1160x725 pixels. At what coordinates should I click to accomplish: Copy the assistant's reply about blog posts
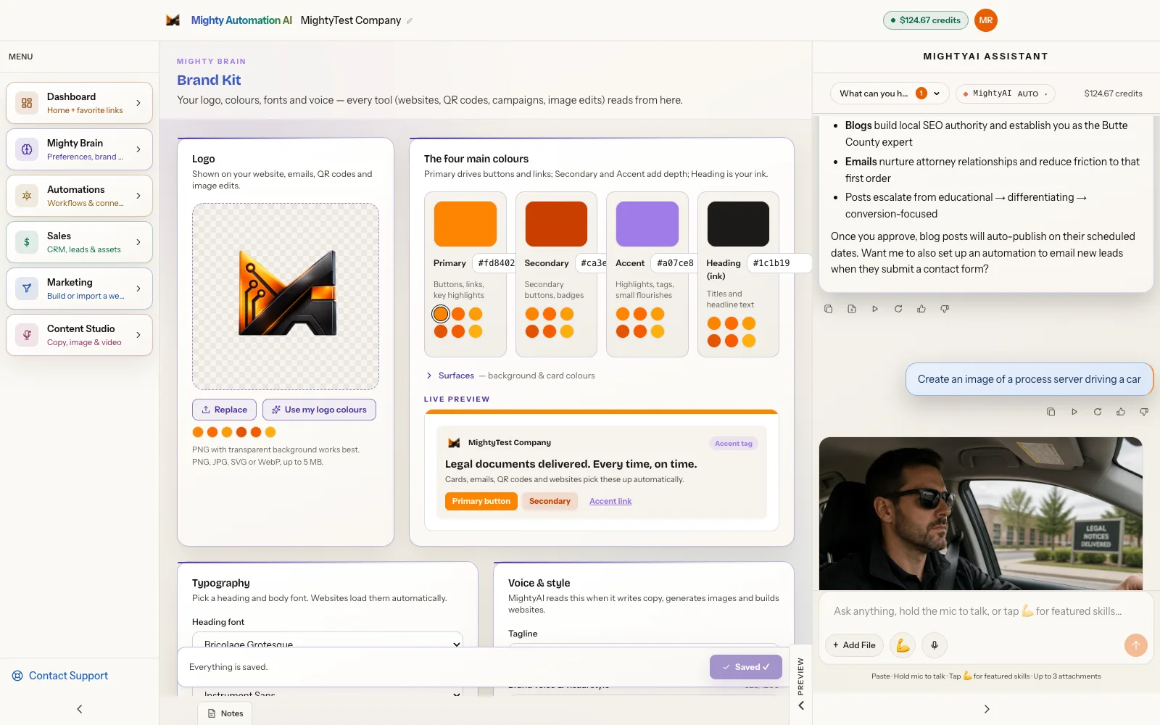pyautogui.click(x=829, y=309)
